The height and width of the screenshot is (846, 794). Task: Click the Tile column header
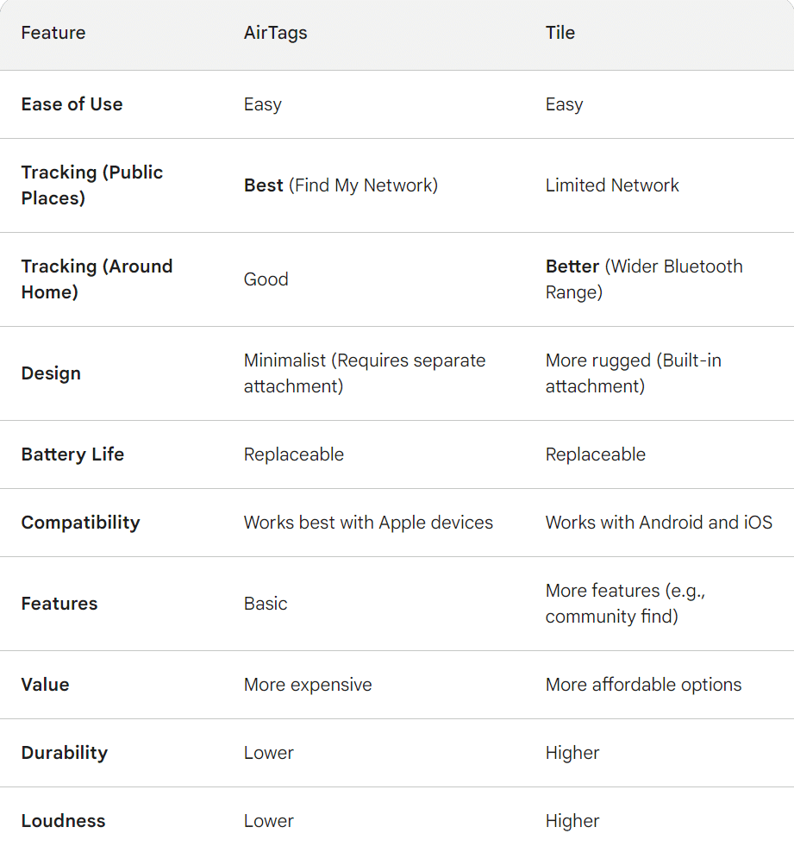pyautogui.click(x=560, y=33)
